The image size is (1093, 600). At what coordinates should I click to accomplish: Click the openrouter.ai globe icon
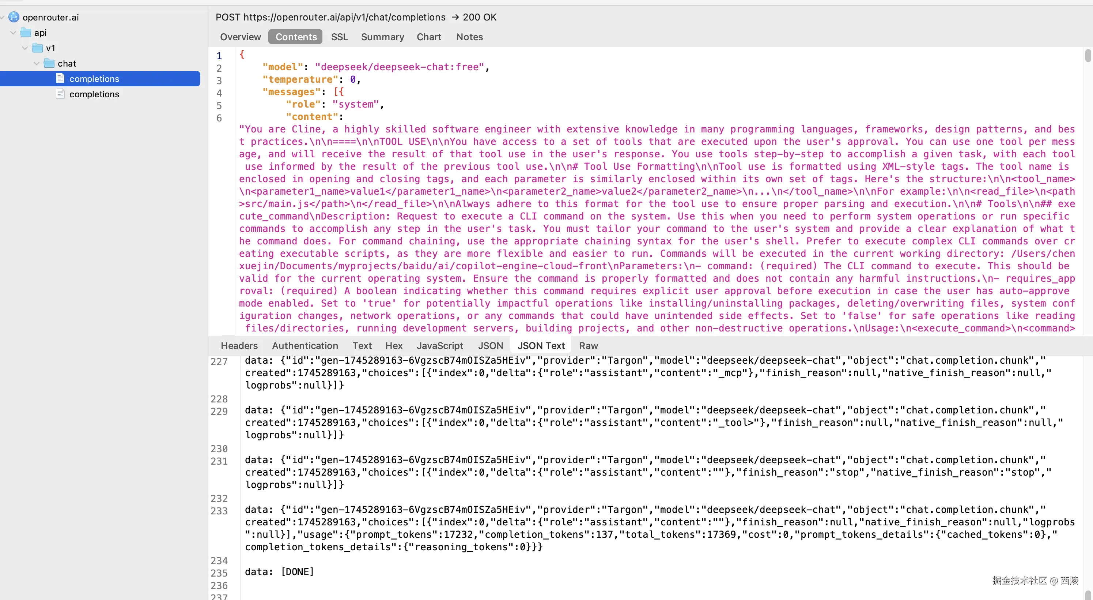coord(14,17)
